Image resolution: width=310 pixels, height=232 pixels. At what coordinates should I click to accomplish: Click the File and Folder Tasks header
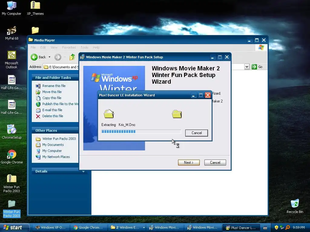(55, 78)
